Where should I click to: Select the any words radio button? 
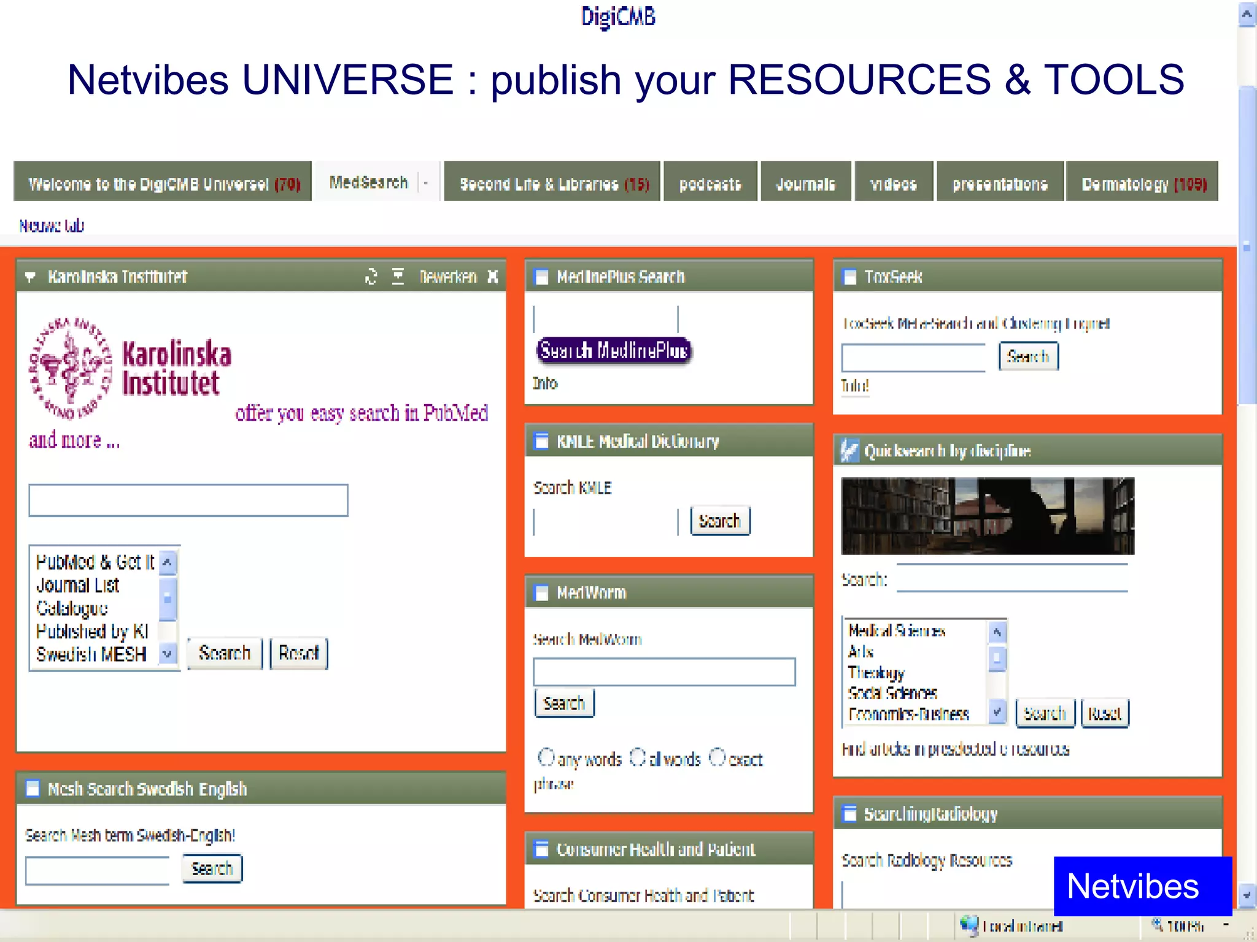click(x=545, y=757)
